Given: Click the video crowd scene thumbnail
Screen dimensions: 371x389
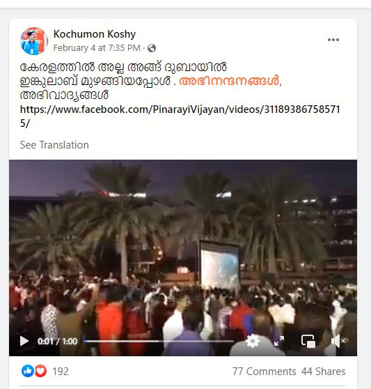Looking at the screenshot, I should tap(183, 248).
